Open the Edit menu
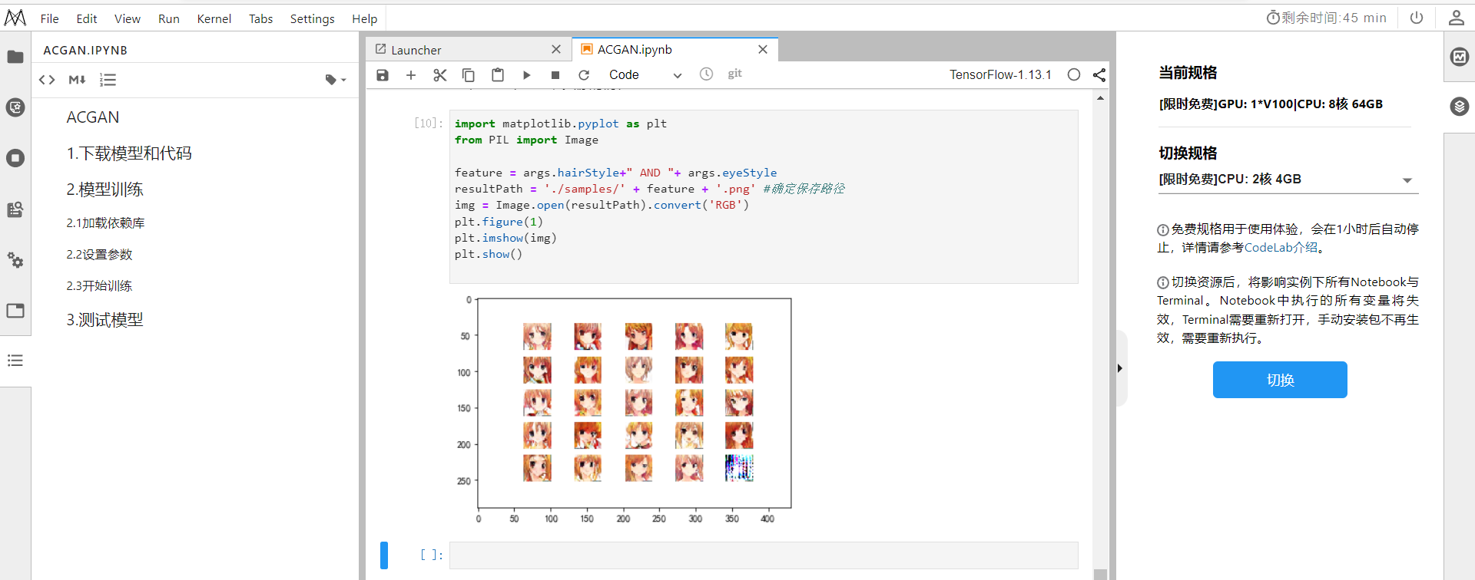This screenshot has width=1475, height=580. click(x=87, y=18)
